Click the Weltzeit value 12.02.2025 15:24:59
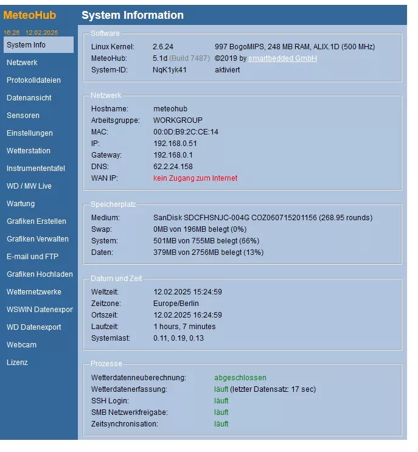The height and width of the screenshot is (452, 418). (187, 292)
